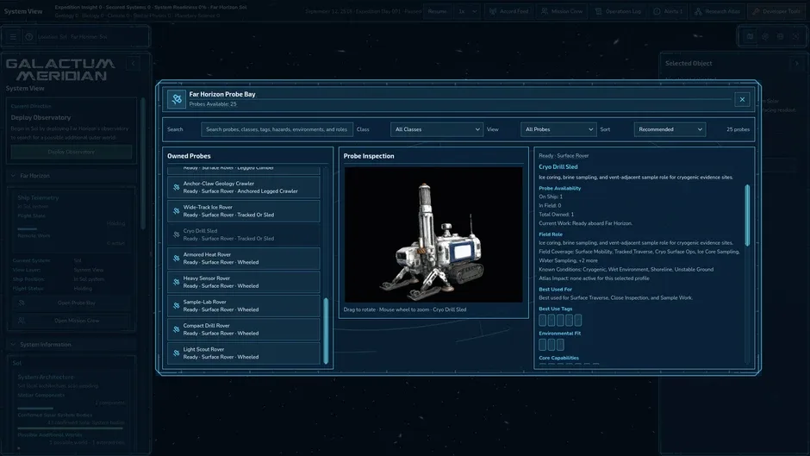The width and height of the screenshot is (810, 456).
Task: Click the Research Atlas icon in the top bar
Action: click(x=699, y=11)
